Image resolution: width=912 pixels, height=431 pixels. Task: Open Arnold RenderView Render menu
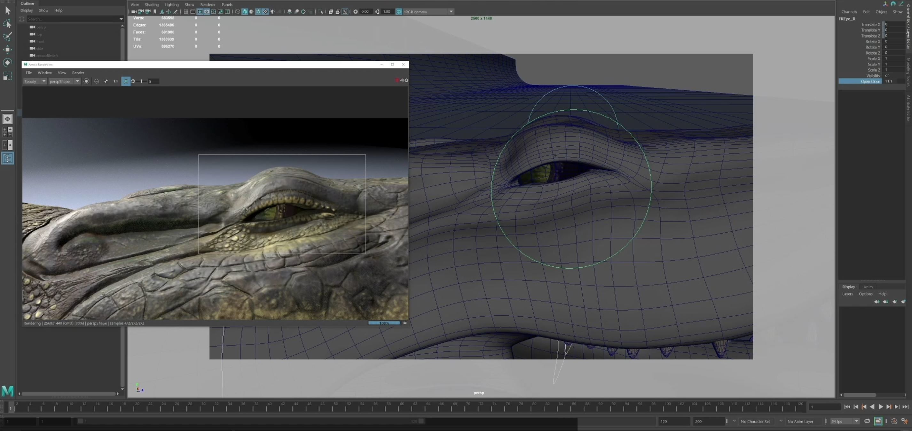point(78,73)
